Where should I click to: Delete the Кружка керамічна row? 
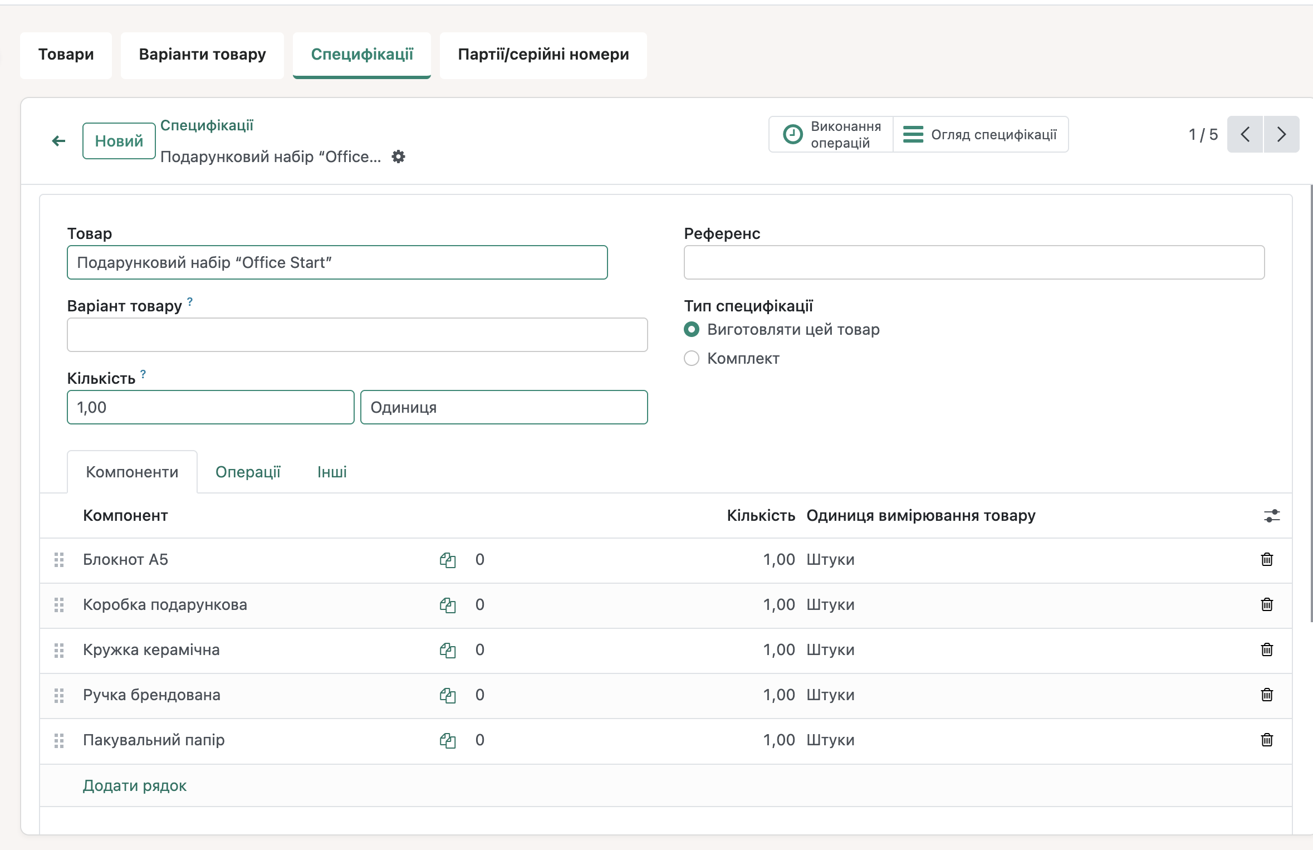pyautogui.click(x=1267, y=649)
